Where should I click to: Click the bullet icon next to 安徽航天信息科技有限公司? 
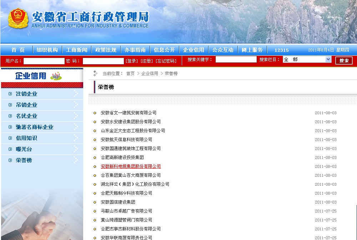click(95, 140)
